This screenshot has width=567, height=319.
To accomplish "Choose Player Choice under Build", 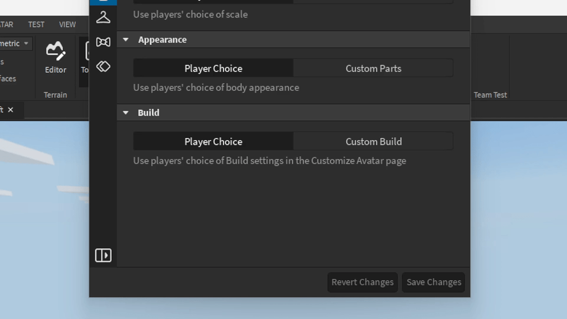I will pyautogui.click(x=213, y=141).
